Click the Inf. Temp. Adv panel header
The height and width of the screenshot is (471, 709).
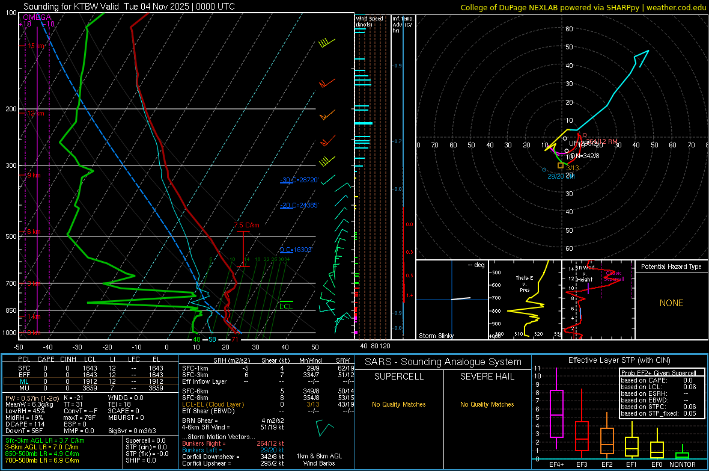[403, 25]
